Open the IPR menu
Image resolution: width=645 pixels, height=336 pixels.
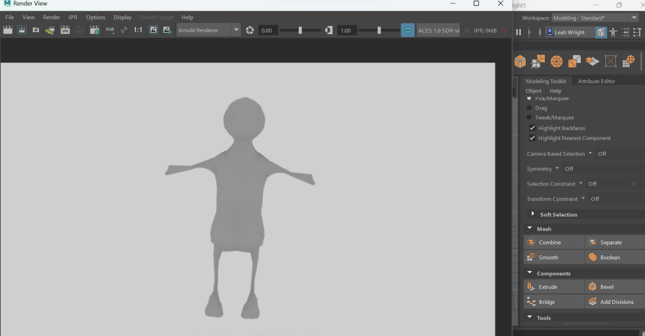click(x=73, y=17)
